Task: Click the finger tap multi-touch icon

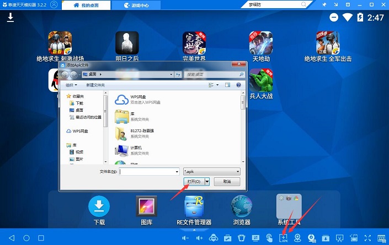Action: 269,238
